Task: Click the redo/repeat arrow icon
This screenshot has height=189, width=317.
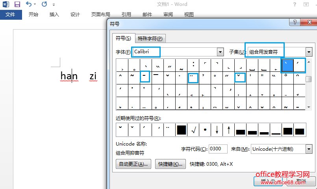Action: pyautogui.click(x=44, y=4)
